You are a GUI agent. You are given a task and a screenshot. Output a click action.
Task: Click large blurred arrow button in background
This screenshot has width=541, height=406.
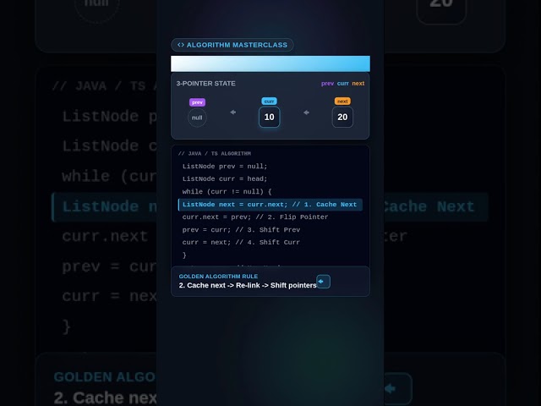(x=398, y=389)
